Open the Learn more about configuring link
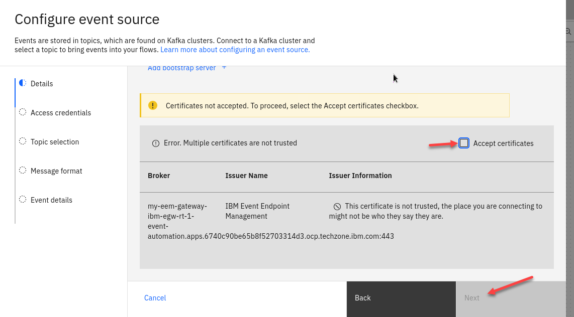Screen dimensions: 574x317 point(235,50)
